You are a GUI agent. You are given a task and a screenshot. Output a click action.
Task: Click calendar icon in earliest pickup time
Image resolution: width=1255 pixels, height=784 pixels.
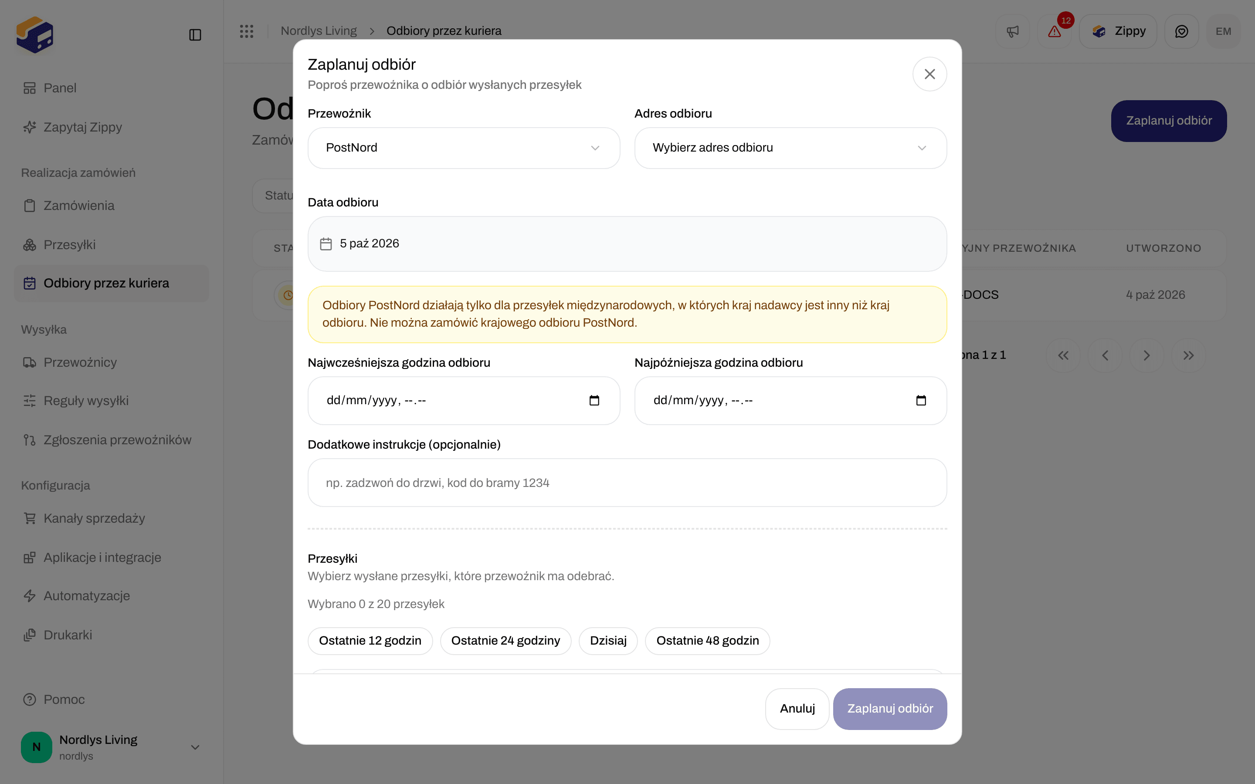click(594, 400)
